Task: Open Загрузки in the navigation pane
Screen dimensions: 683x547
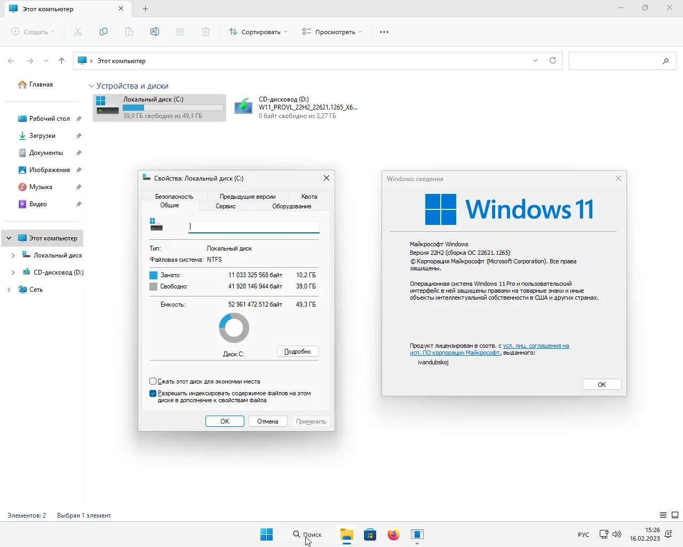Action: click(43, 136)
